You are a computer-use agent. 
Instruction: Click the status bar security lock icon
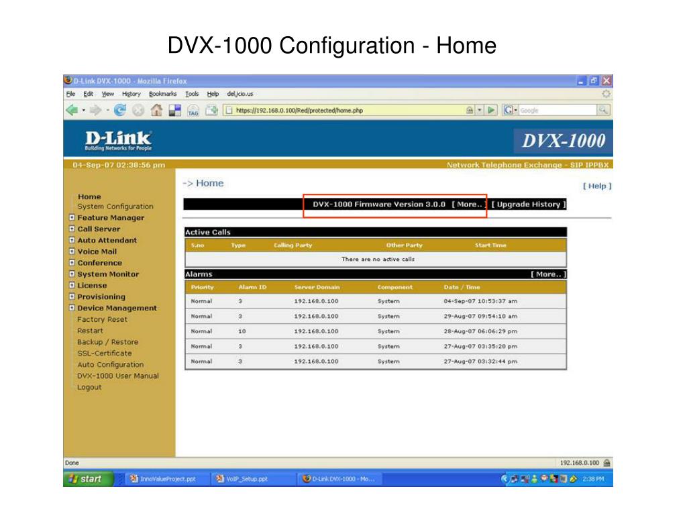[606, 463]
